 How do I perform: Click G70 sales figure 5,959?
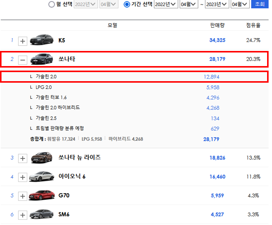point(217,196)
